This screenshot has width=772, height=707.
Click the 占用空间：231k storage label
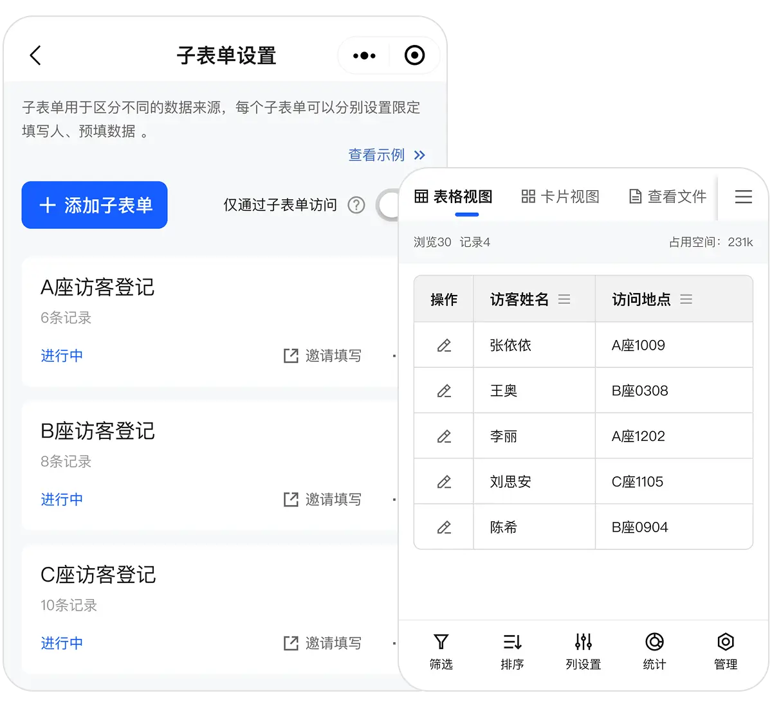tap(711, 242)
